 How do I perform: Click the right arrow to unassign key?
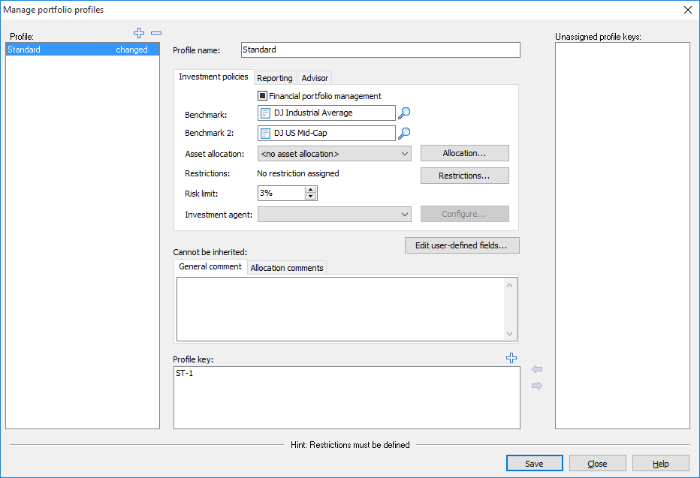(x=536, y=386)
